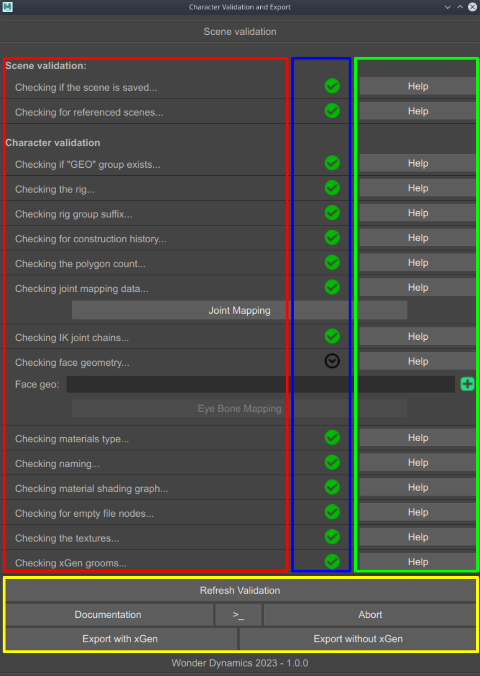Click Export without xGen
480x676 pixels.
click(x=358, y=639)
